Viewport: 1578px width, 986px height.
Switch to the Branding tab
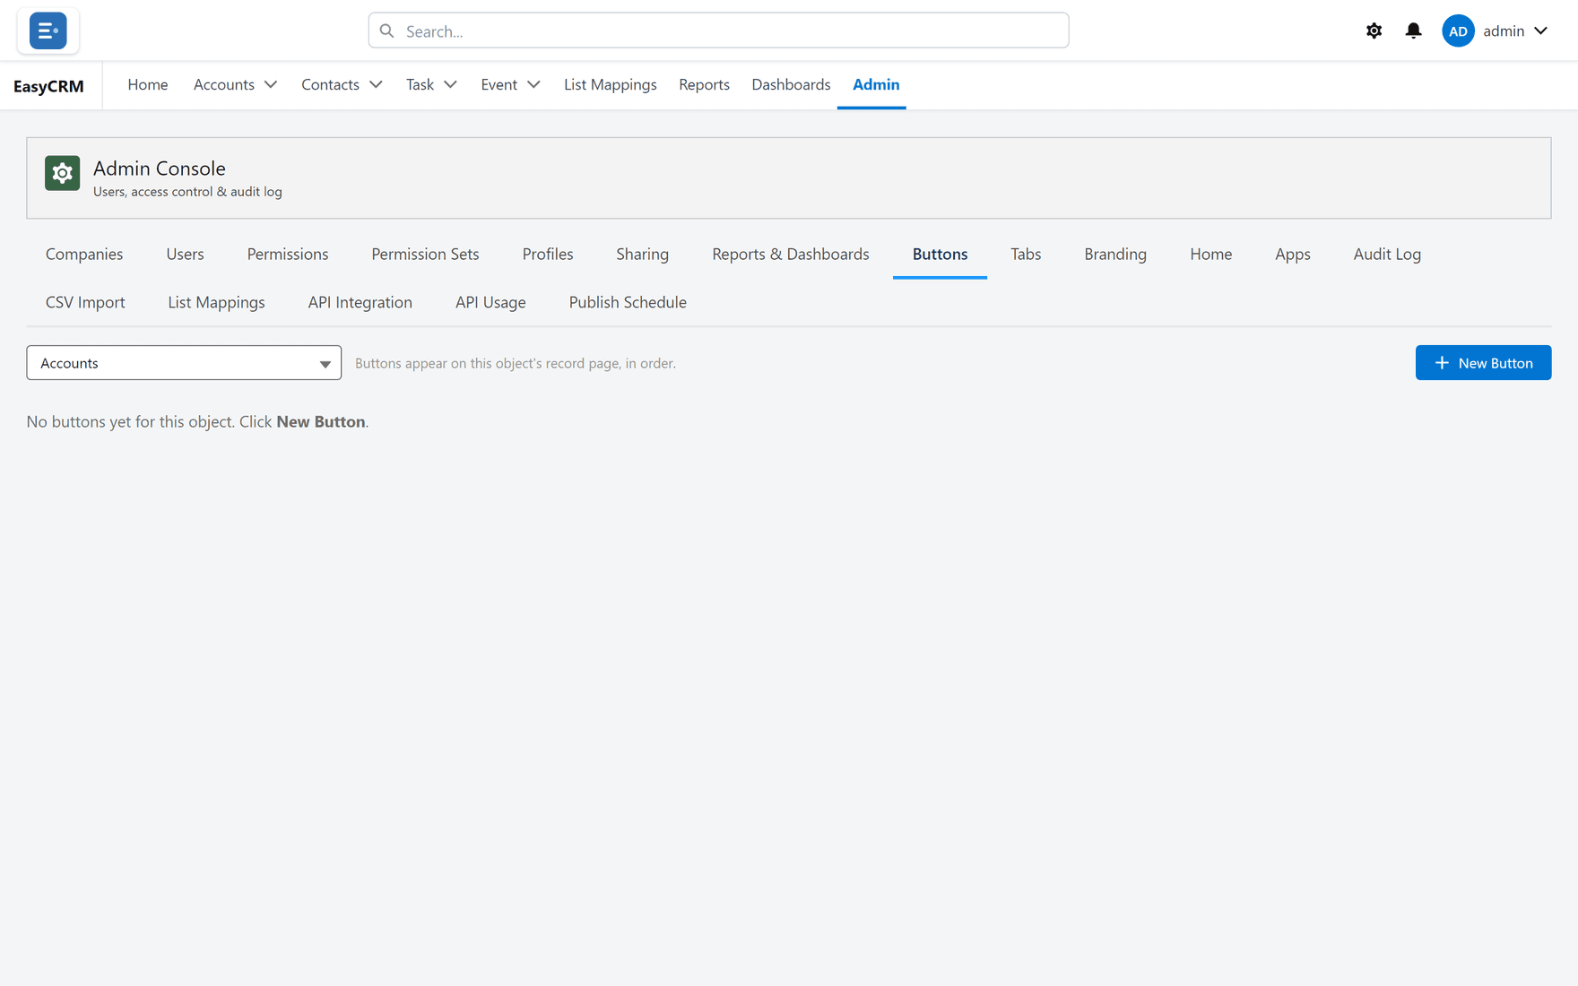point(1115,254)
